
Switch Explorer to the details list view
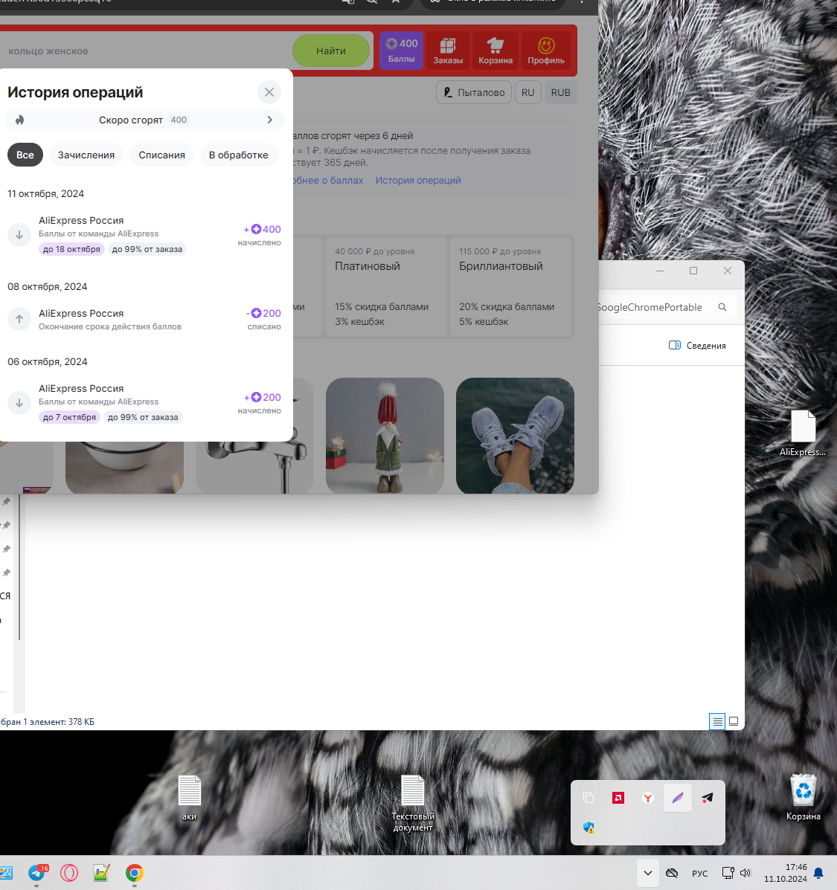(717, 721)
